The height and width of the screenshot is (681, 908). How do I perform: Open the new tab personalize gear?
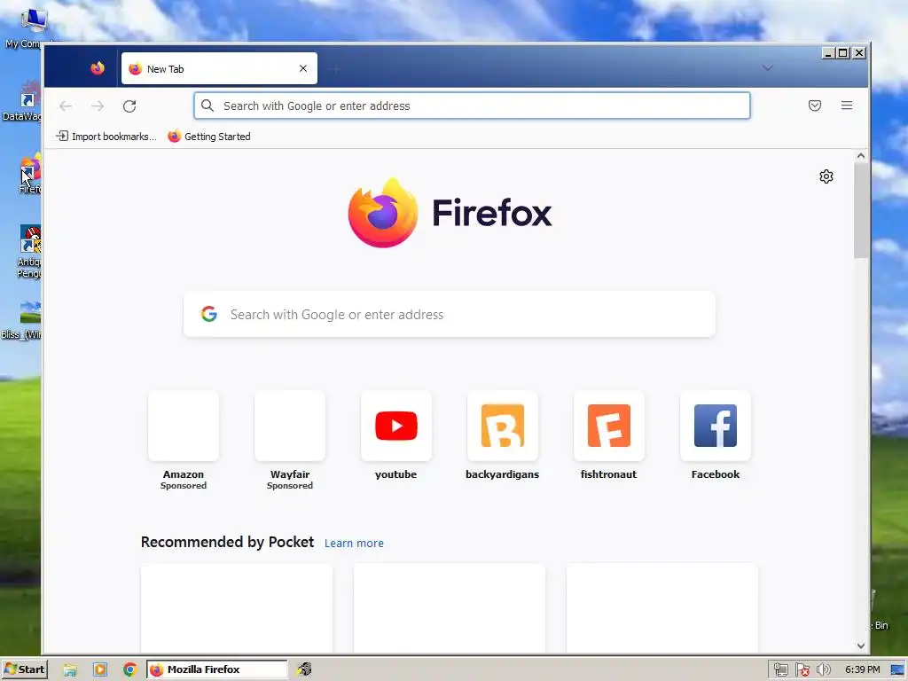click(826, 176)
